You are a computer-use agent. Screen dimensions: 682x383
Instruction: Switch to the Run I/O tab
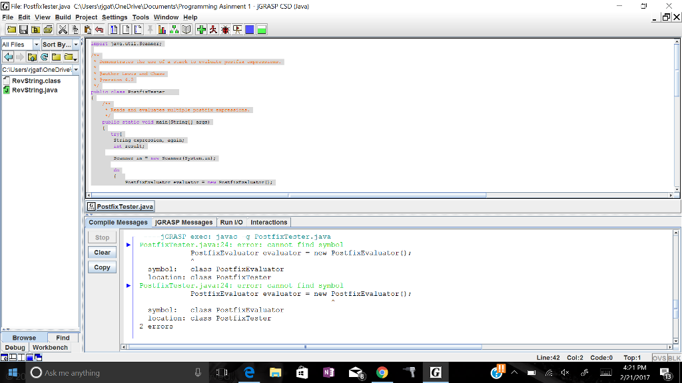click(231, 222)
